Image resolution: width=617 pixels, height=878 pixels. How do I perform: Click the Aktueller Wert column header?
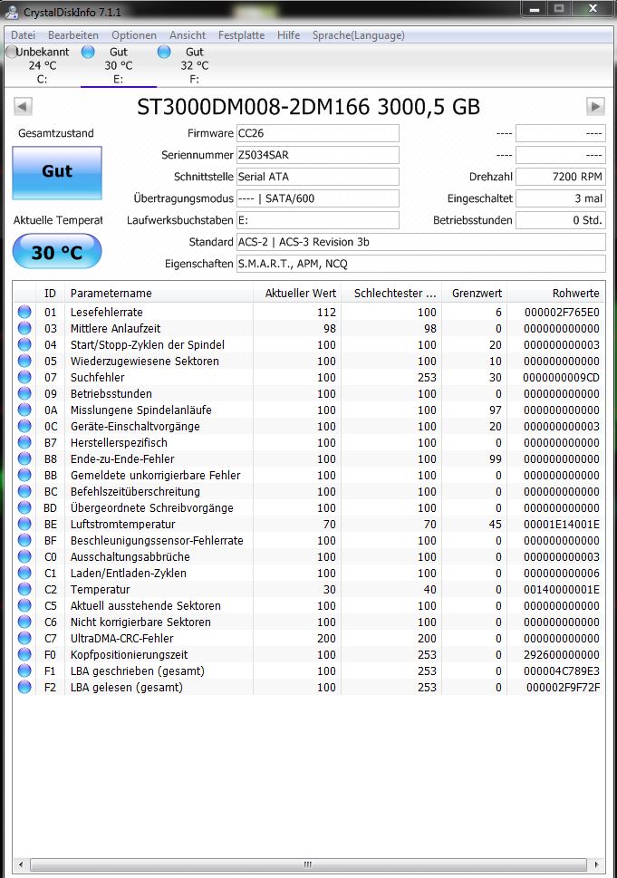(297, 293)
